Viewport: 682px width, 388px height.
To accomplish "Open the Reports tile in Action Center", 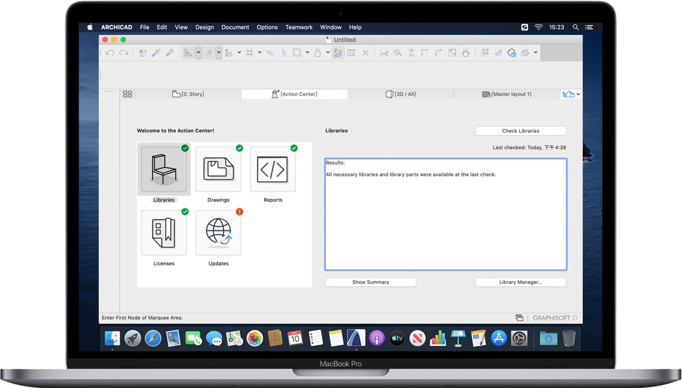I will 272,170.
